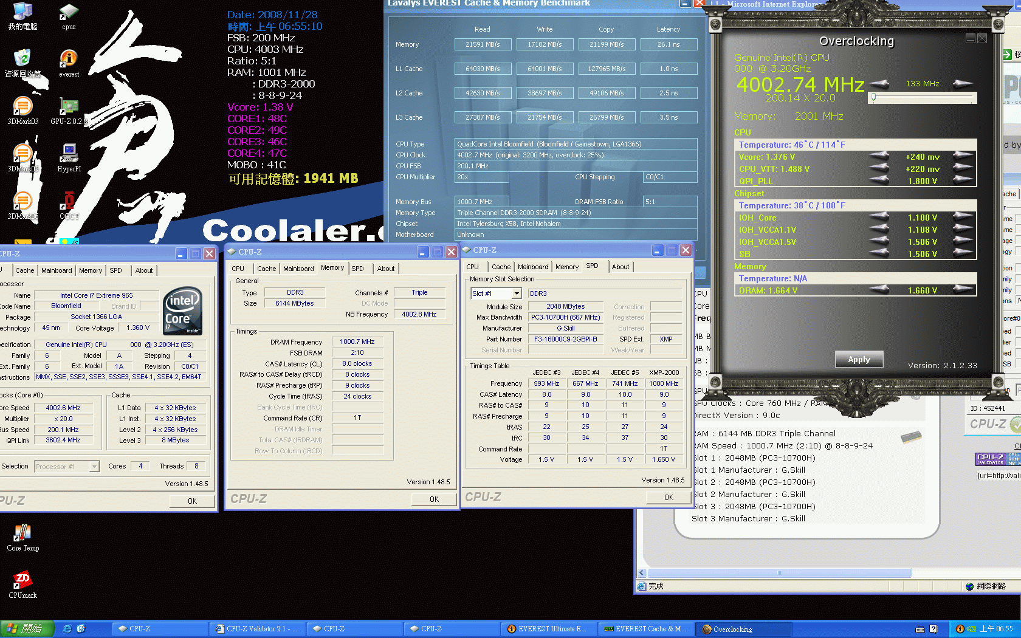Click OK in CPU-Z SPD window
The height and width of the screenshot is (638, 1021).
669,497
